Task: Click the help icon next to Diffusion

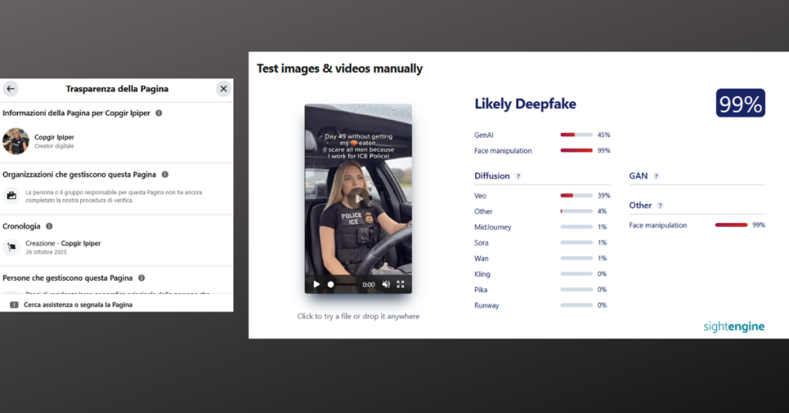Action: 518,176
